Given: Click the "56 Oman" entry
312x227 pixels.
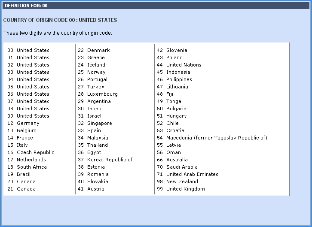Looking at the screenshot, I should click(169, 152).
